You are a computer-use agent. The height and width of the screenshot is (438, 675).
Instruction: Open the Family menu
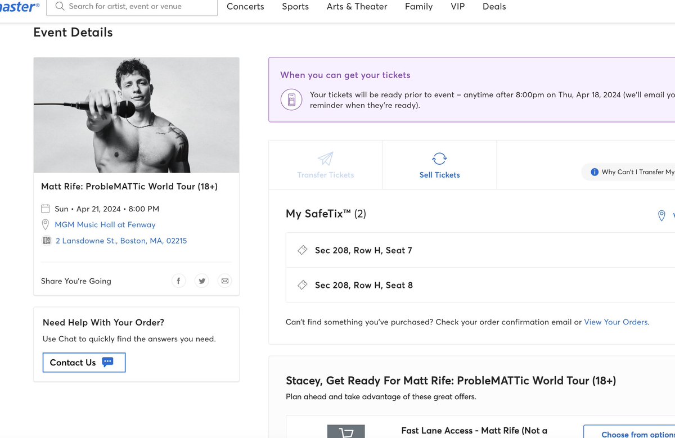(418, 7)
